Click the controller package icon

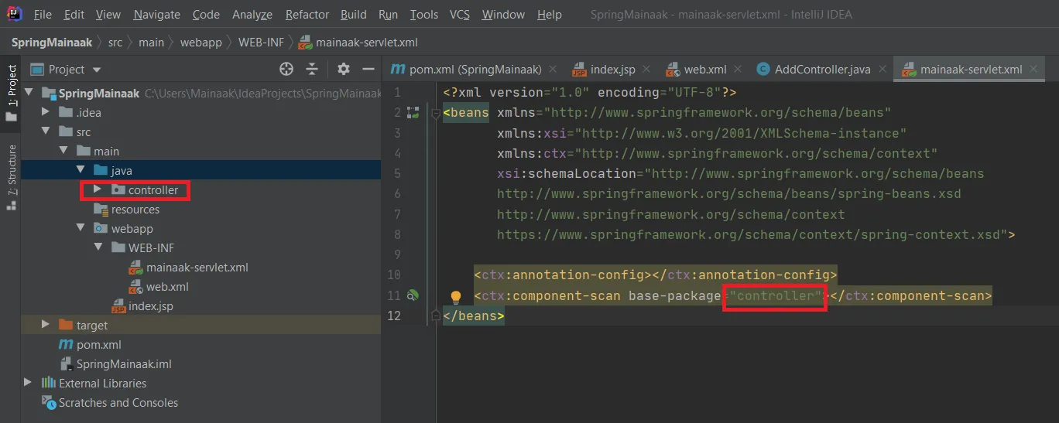[118, 189]
